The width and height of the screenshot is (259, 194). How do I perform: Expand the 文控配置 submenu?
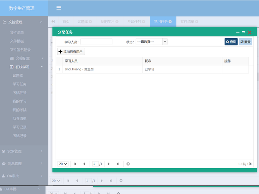pyautogui.click(x=26, y=58)
